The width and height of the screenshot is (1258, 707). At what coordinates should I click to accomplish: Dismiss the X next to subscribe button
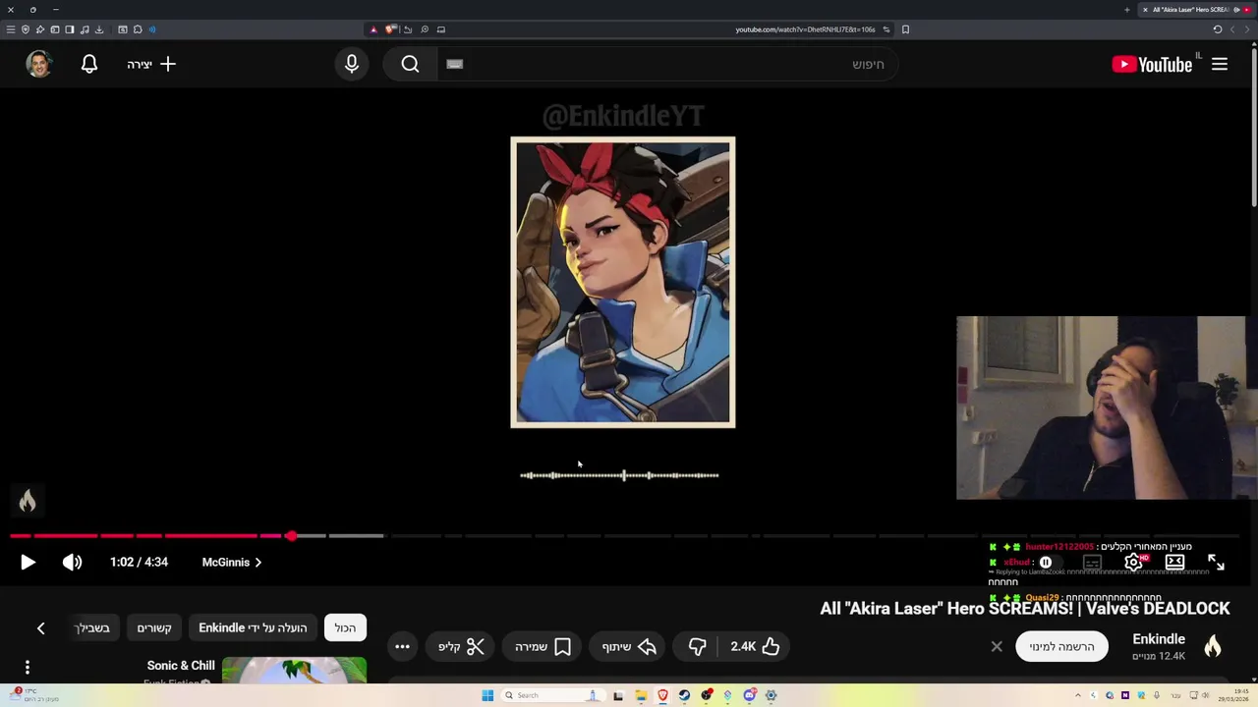[997, 646]
